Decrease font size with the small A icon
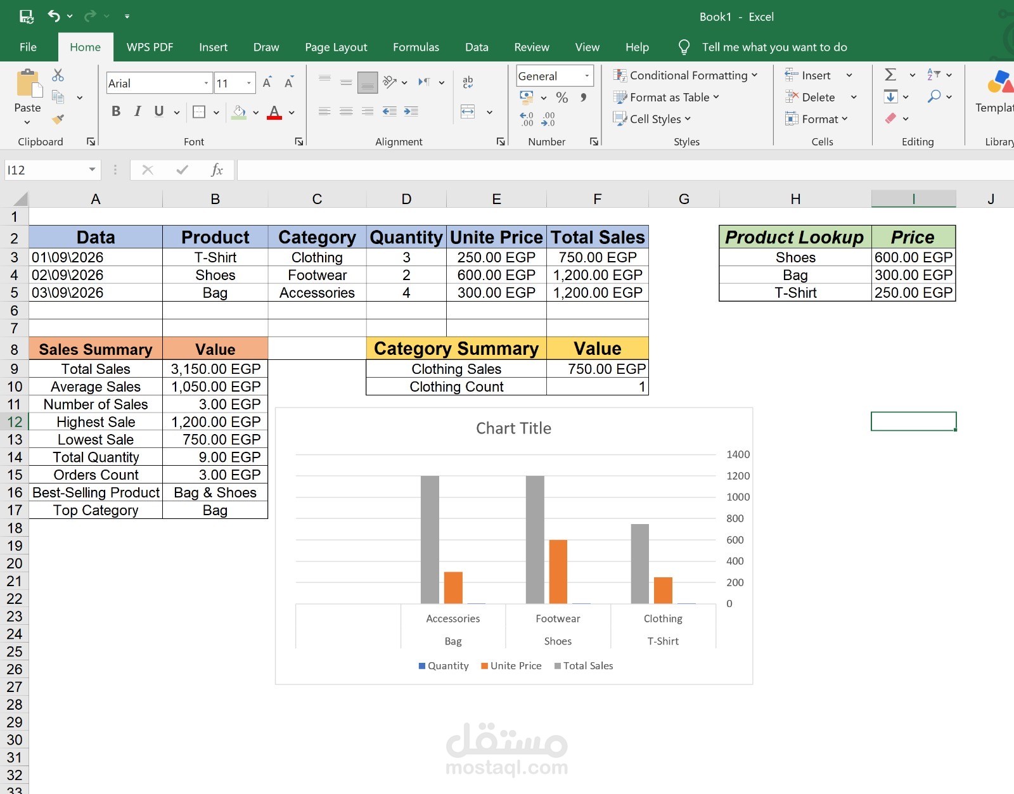Screen dimensions: 1014x794 (289, 82)
